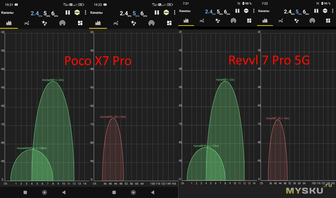
Task: Tap home circle button in 19:22 screenshot
Action: point(133,193)
